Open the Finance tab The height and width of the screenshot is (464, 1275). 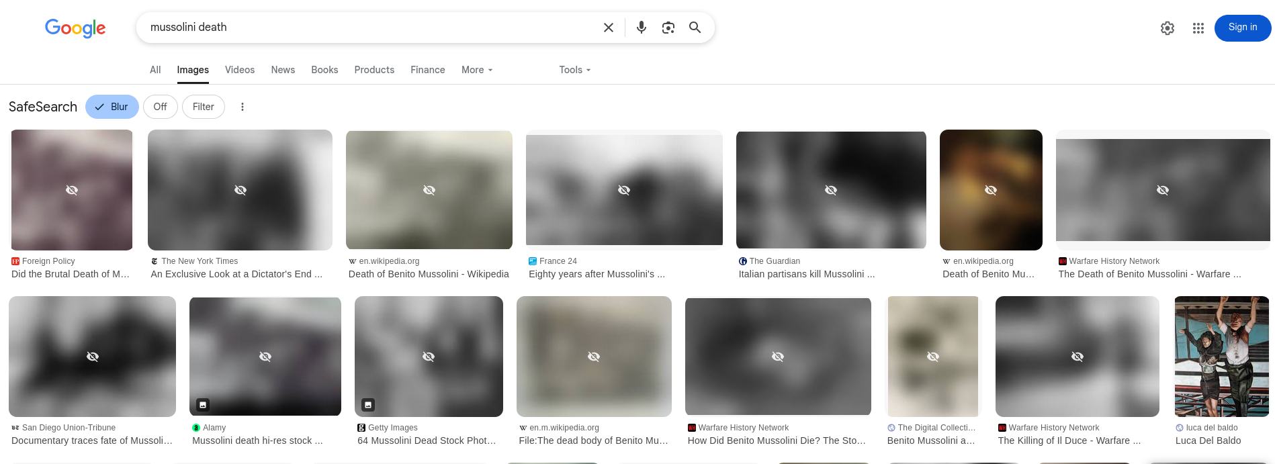(x=428, y=70)
